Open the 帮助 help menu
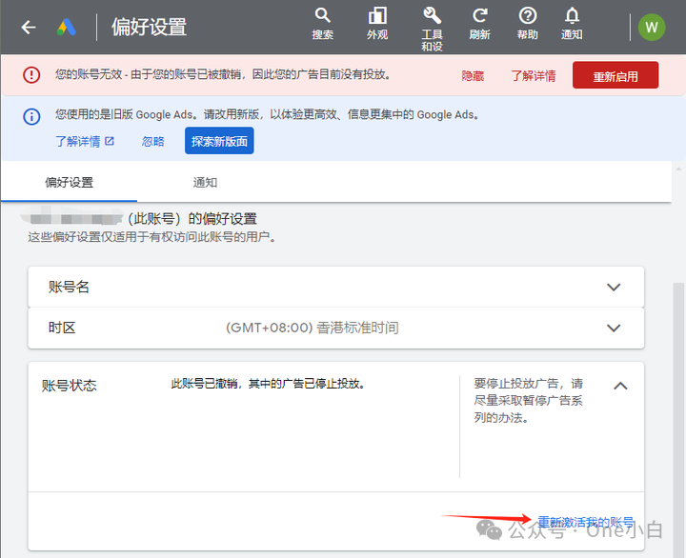686x558 pixels. click(x=528, y=24)
